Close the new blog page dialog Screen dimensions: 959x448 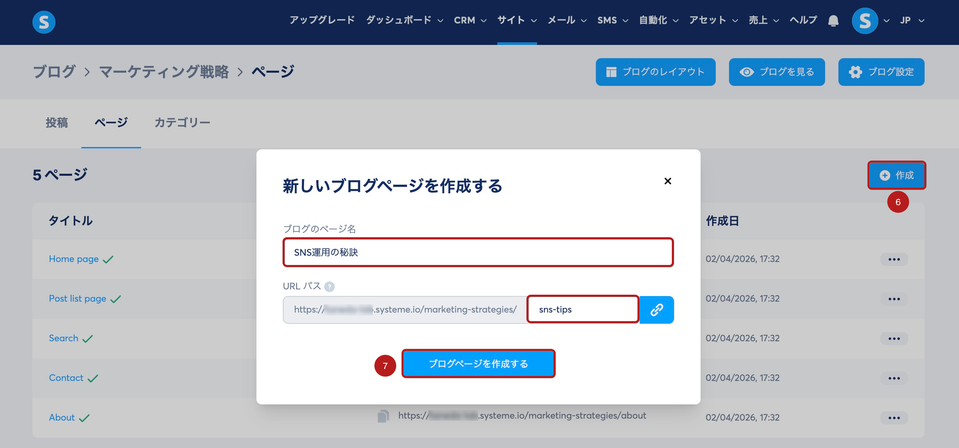point(668,181)
